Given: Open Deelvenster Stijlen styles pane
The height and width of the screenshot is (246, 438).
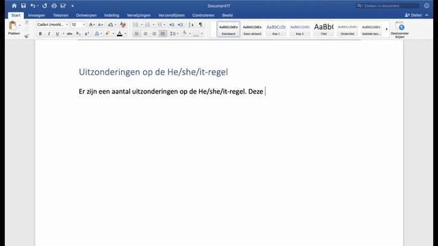Looking at the screenshot, I should pos(400,30).
